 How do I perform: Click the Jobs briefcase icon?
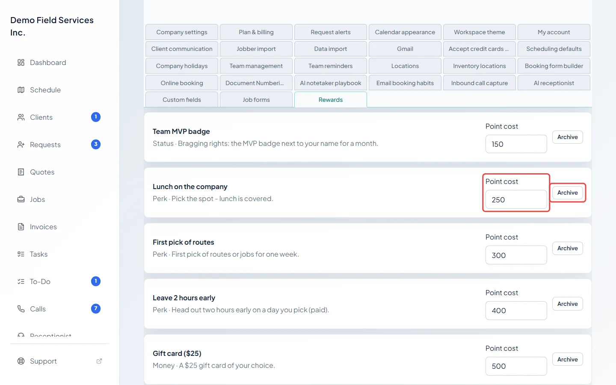(x=21, y=199)
